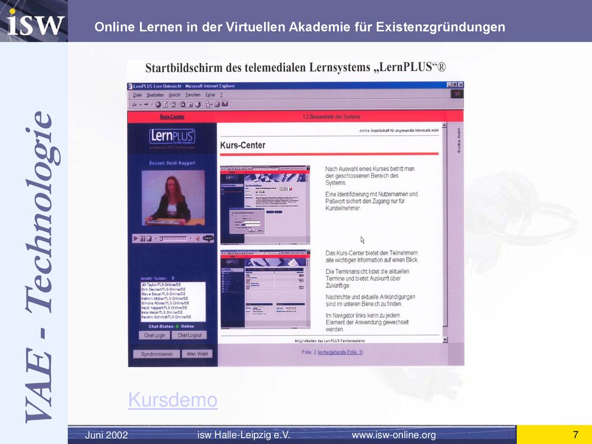The width and height of the screenshot is (592, 444).
Task: Open the Favoriten menu
Action: (x=193, y=95)
